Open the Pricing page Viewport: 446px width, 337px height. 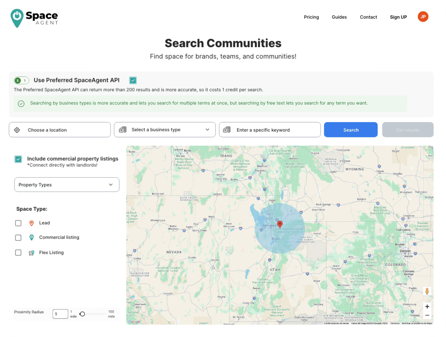(x=311, y=17)
